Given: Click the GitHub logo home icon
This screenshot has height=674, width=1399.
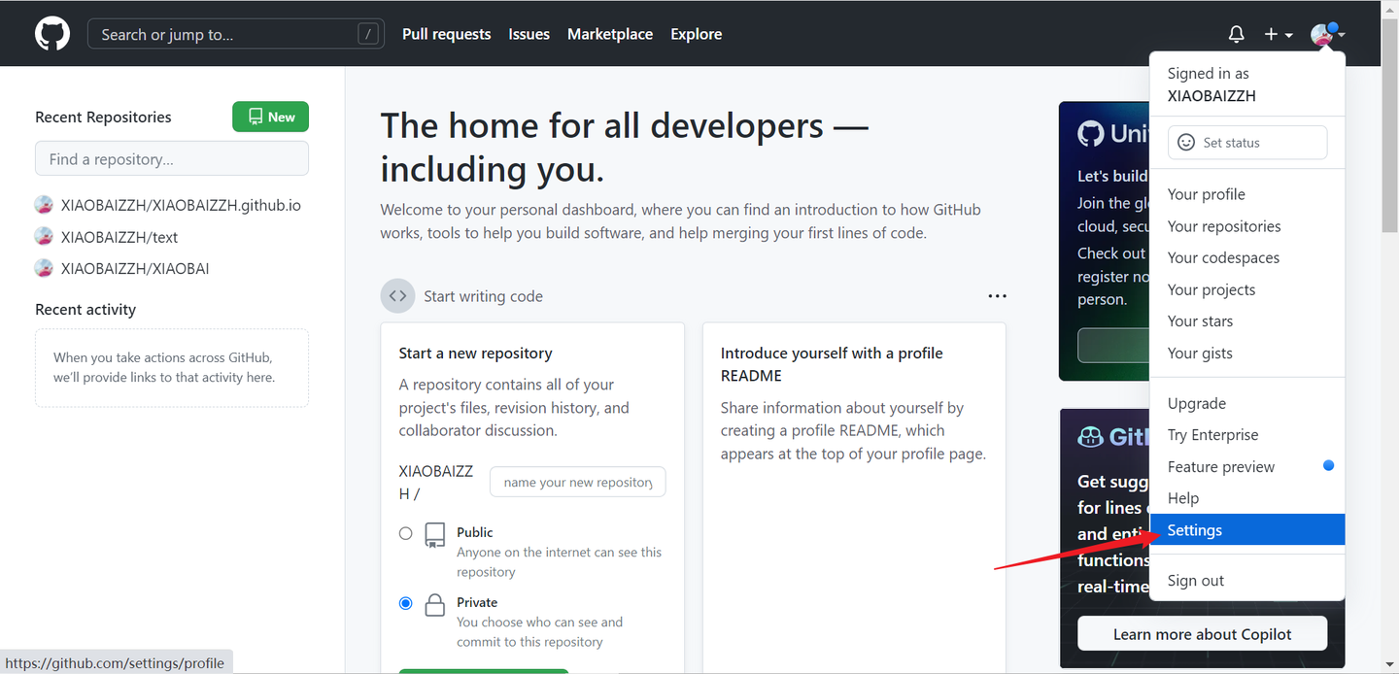Looking at the screenshot, I should click(52, 34).
